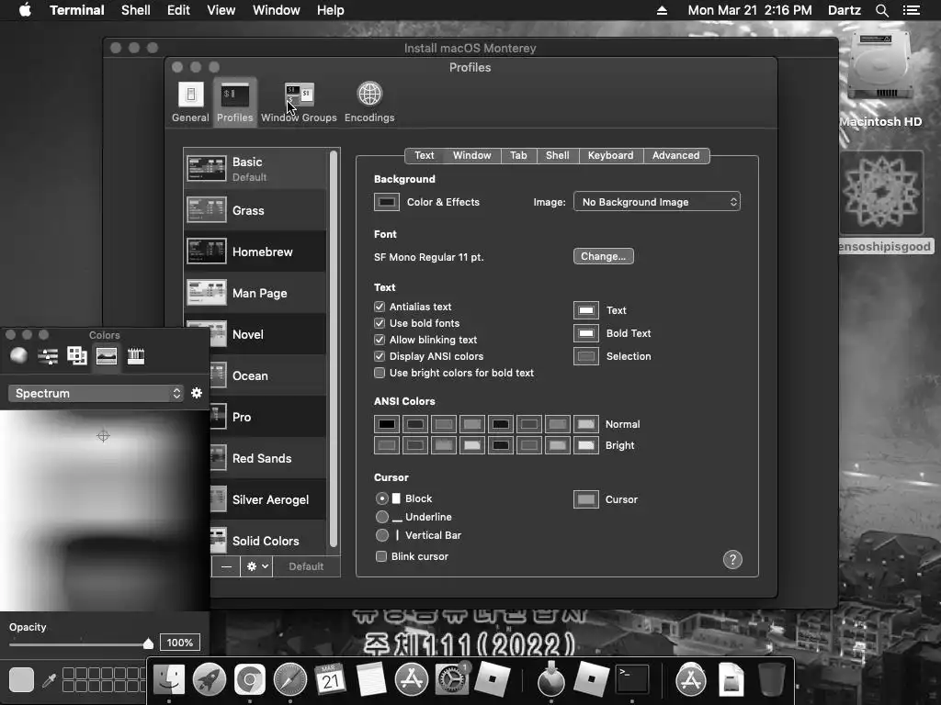Viewport: 941px width, 705px height.
Task: Switch to color sliders mode in Colors panel
Action: click(x=48, y=356)
